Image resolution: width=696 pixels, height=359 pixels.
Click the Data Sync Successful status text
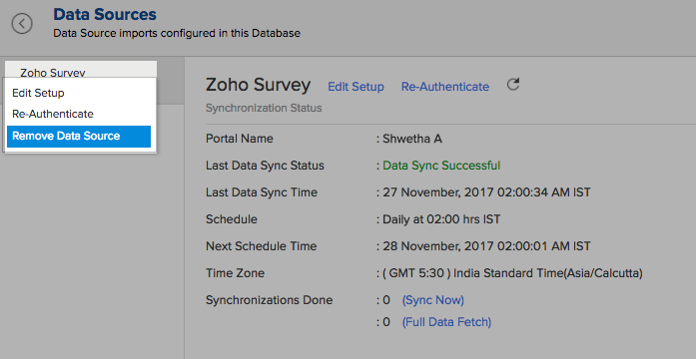pos(441,166)
